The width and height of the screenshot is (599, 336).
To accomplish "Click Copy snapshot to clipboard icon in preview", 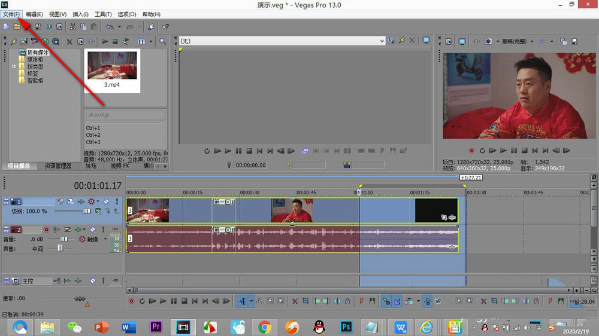I will coord(563,41).
